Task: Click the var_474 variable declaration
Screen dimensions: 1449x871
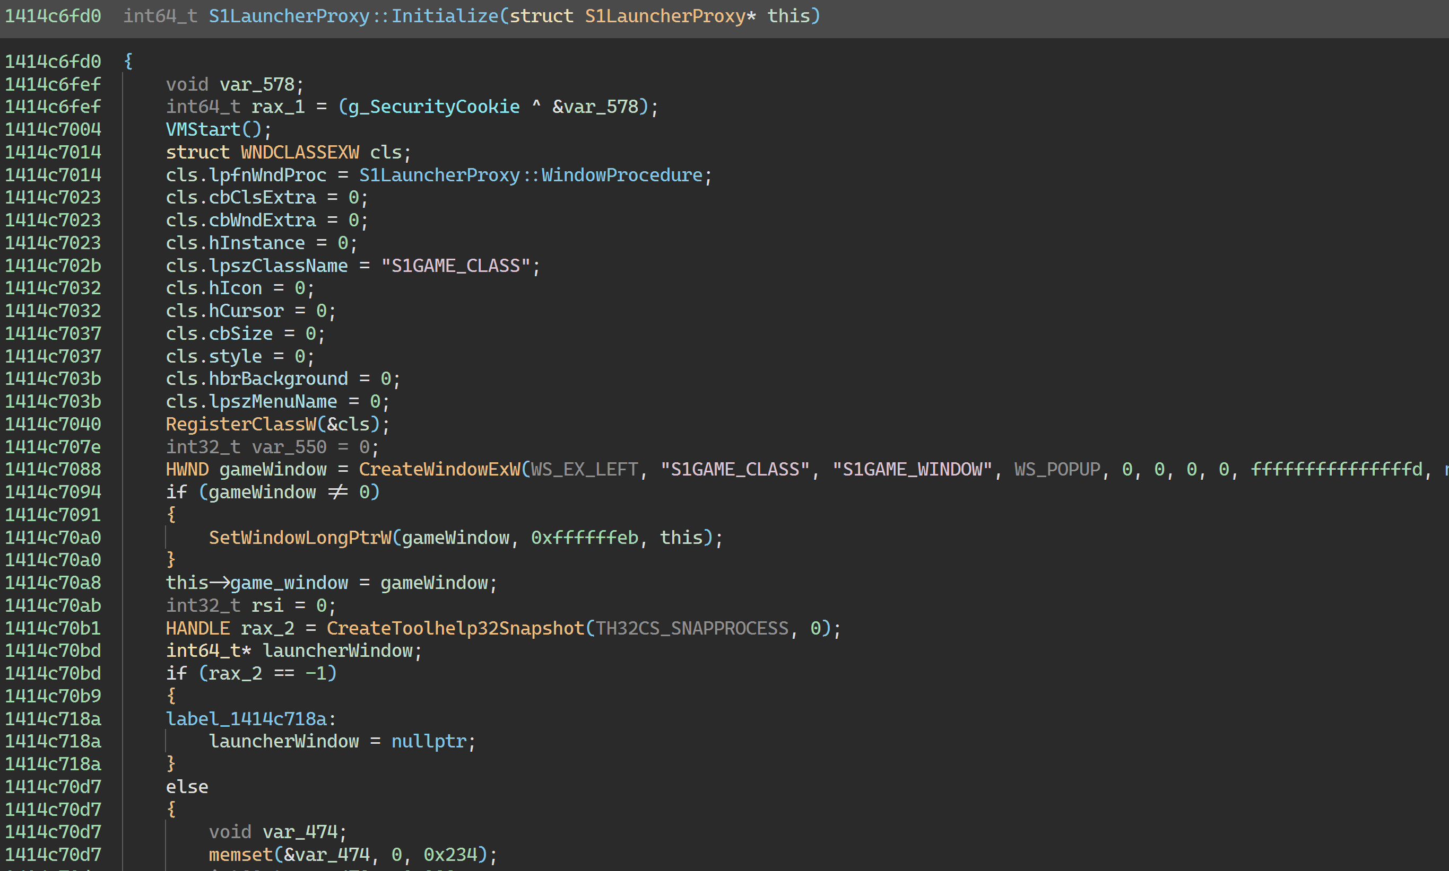Action: pos(300,832)
